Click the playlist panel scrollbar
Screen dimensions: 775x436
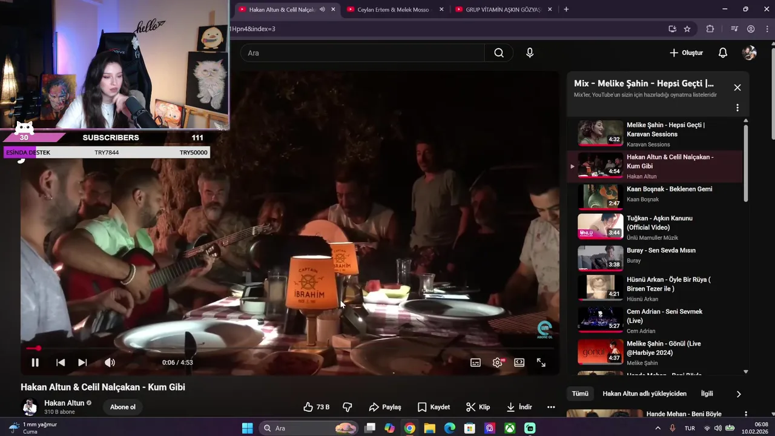click(x=745, y=163)
